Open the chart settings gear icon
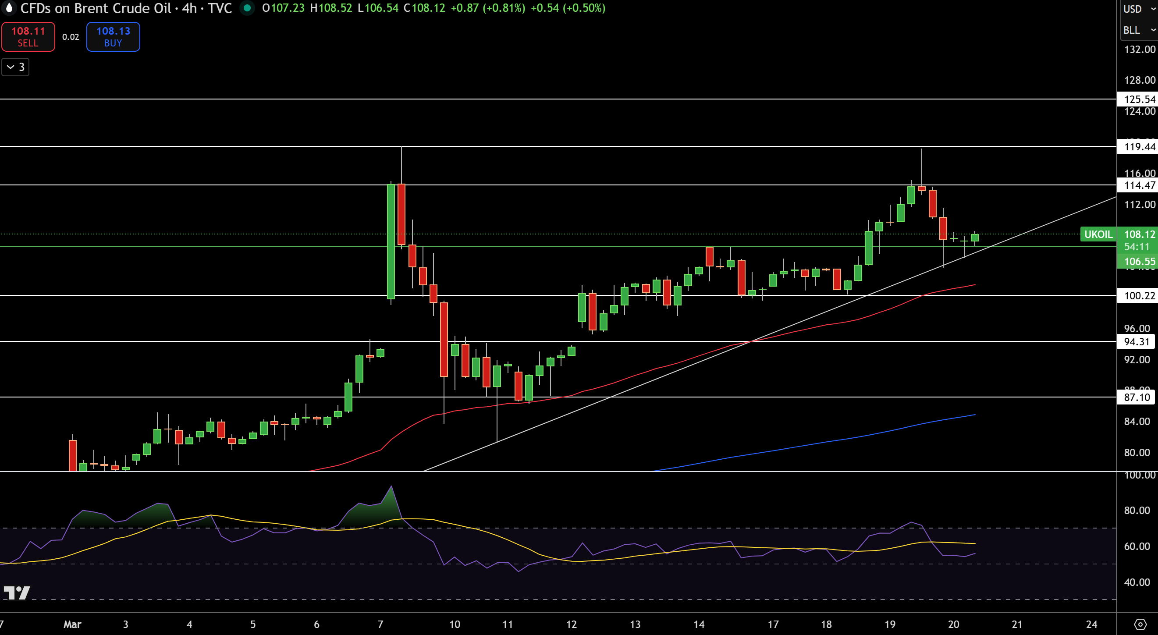 click(1140, 624)
